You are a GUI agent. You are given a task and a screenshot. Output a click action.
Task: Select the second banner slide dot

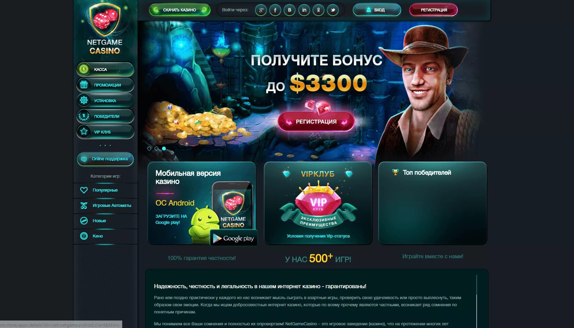click(156, 149)
